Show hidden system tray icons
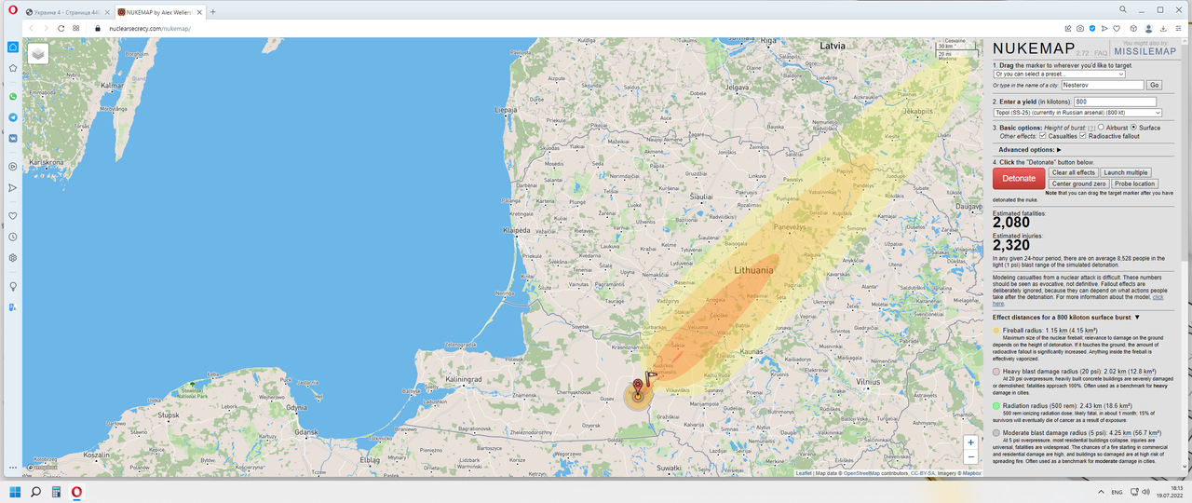 click(1102, 491)
